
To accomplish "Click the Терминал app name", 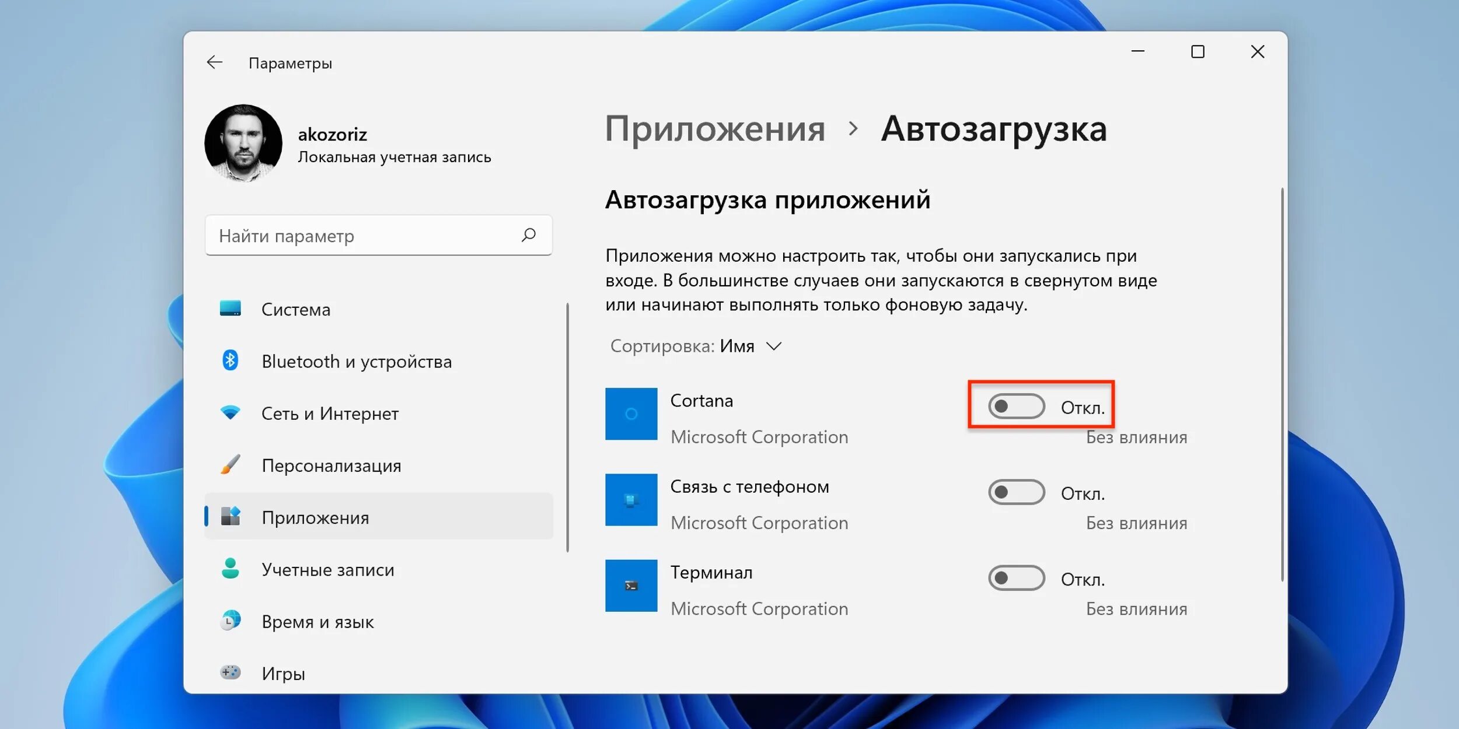I will (x=711, y=572).
